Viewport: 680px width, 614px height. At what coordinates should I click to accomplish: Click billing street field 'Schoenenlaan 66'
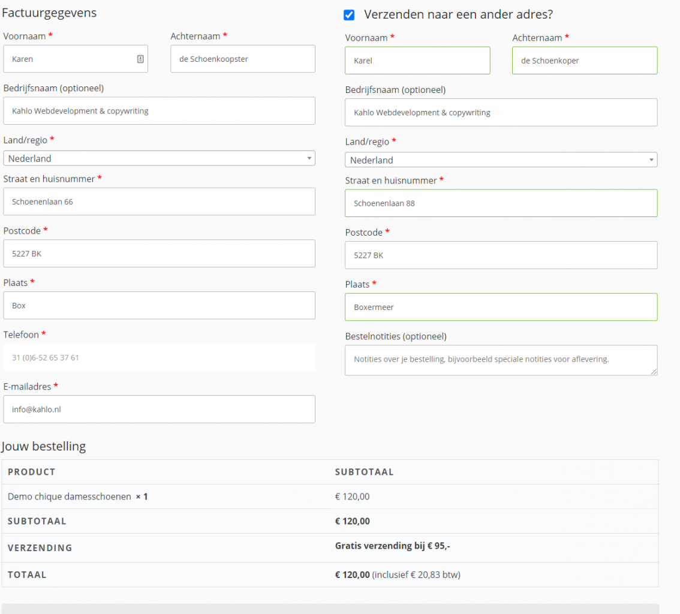pos(159,201)
